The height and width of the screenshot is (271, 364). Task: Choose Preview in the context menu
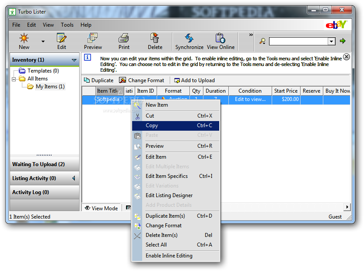176,146
